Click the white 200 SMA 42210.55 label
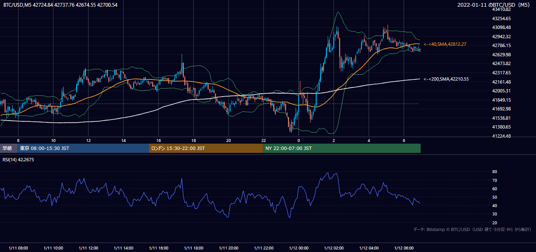This screenshot has width=536, height=252. pos(446,79)
